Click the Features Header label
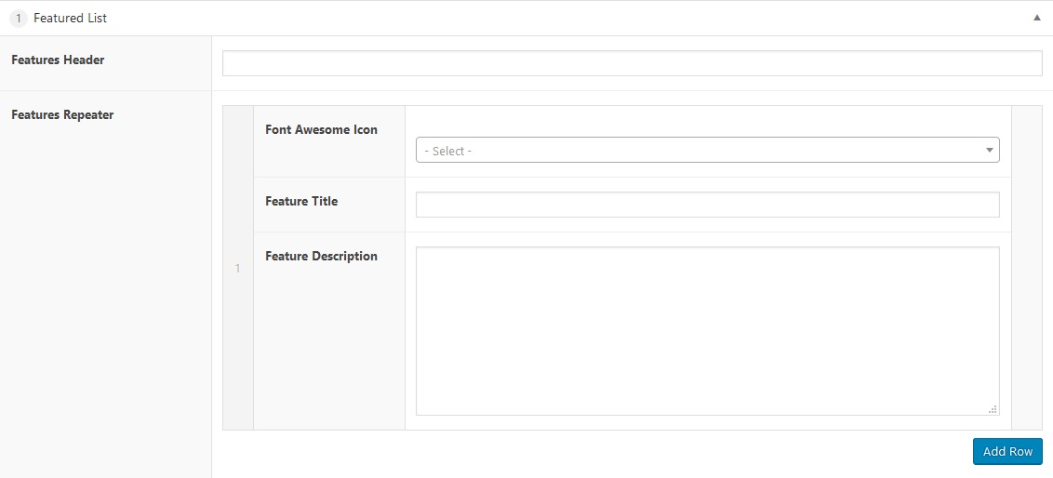The width and height of the screenshot is (1053, 478). click(x=58, y=60)
